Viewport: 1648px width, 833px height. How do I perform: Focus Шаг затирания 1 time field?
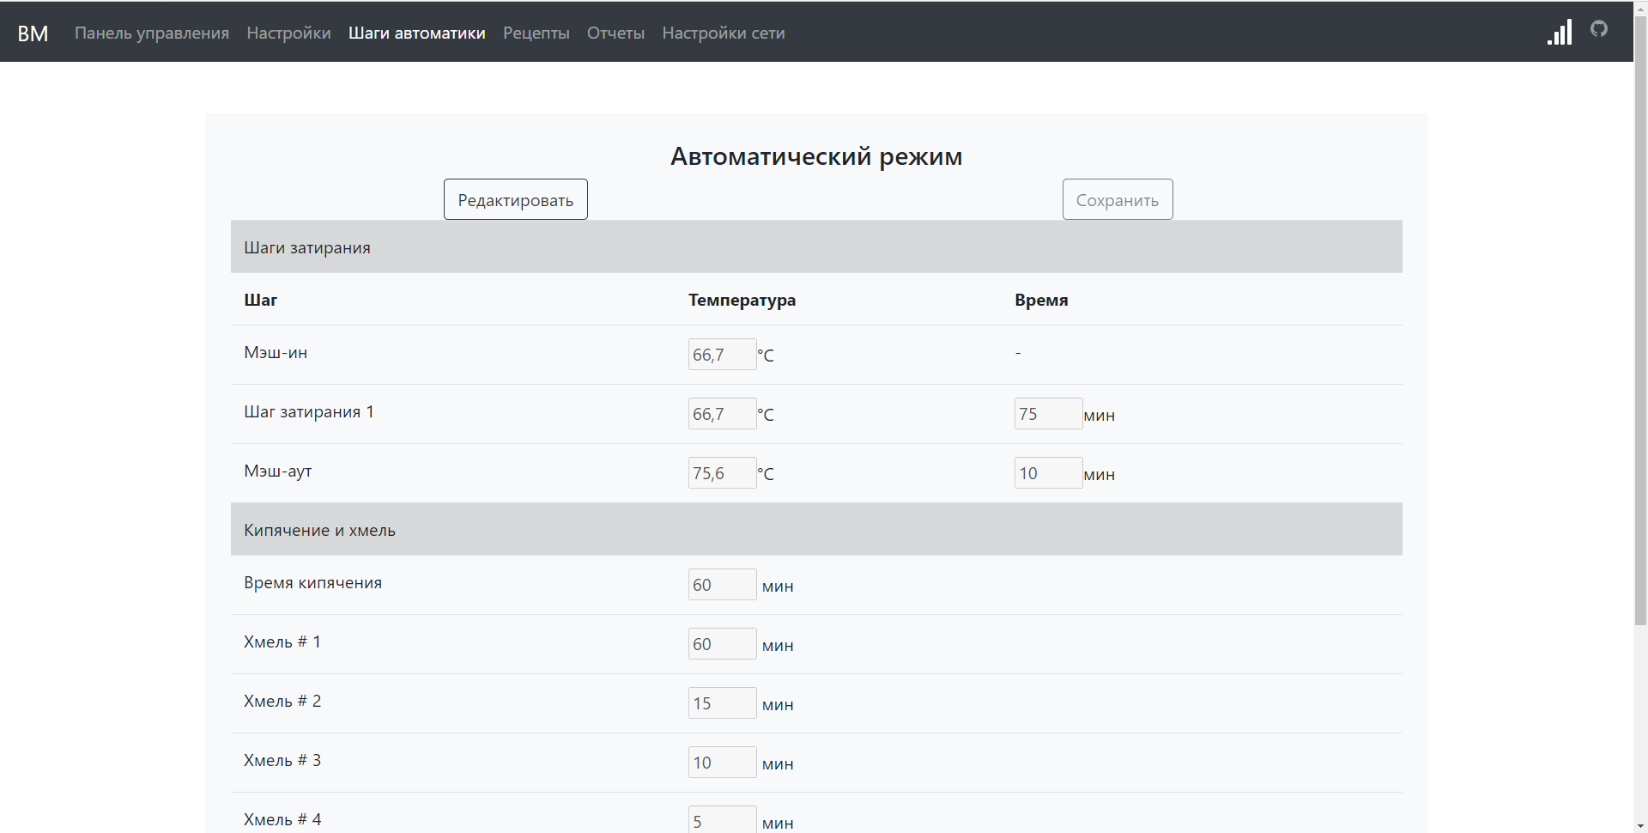[x=1048, y=413]
